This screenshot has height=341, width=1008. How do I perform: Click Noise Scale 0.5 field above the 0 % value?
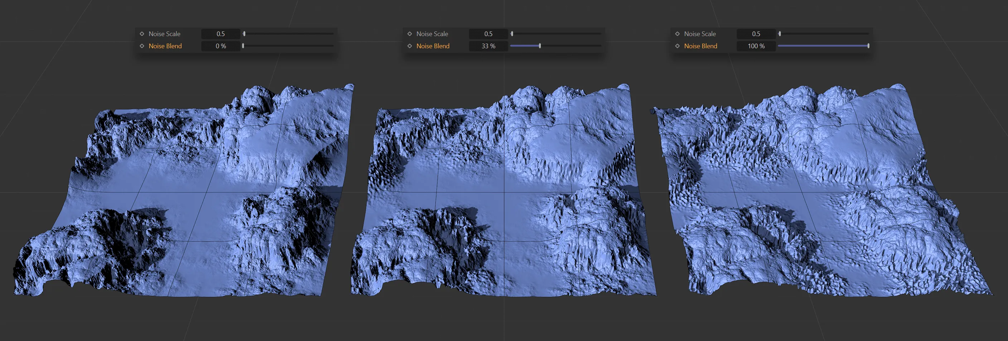coord(221,34)
